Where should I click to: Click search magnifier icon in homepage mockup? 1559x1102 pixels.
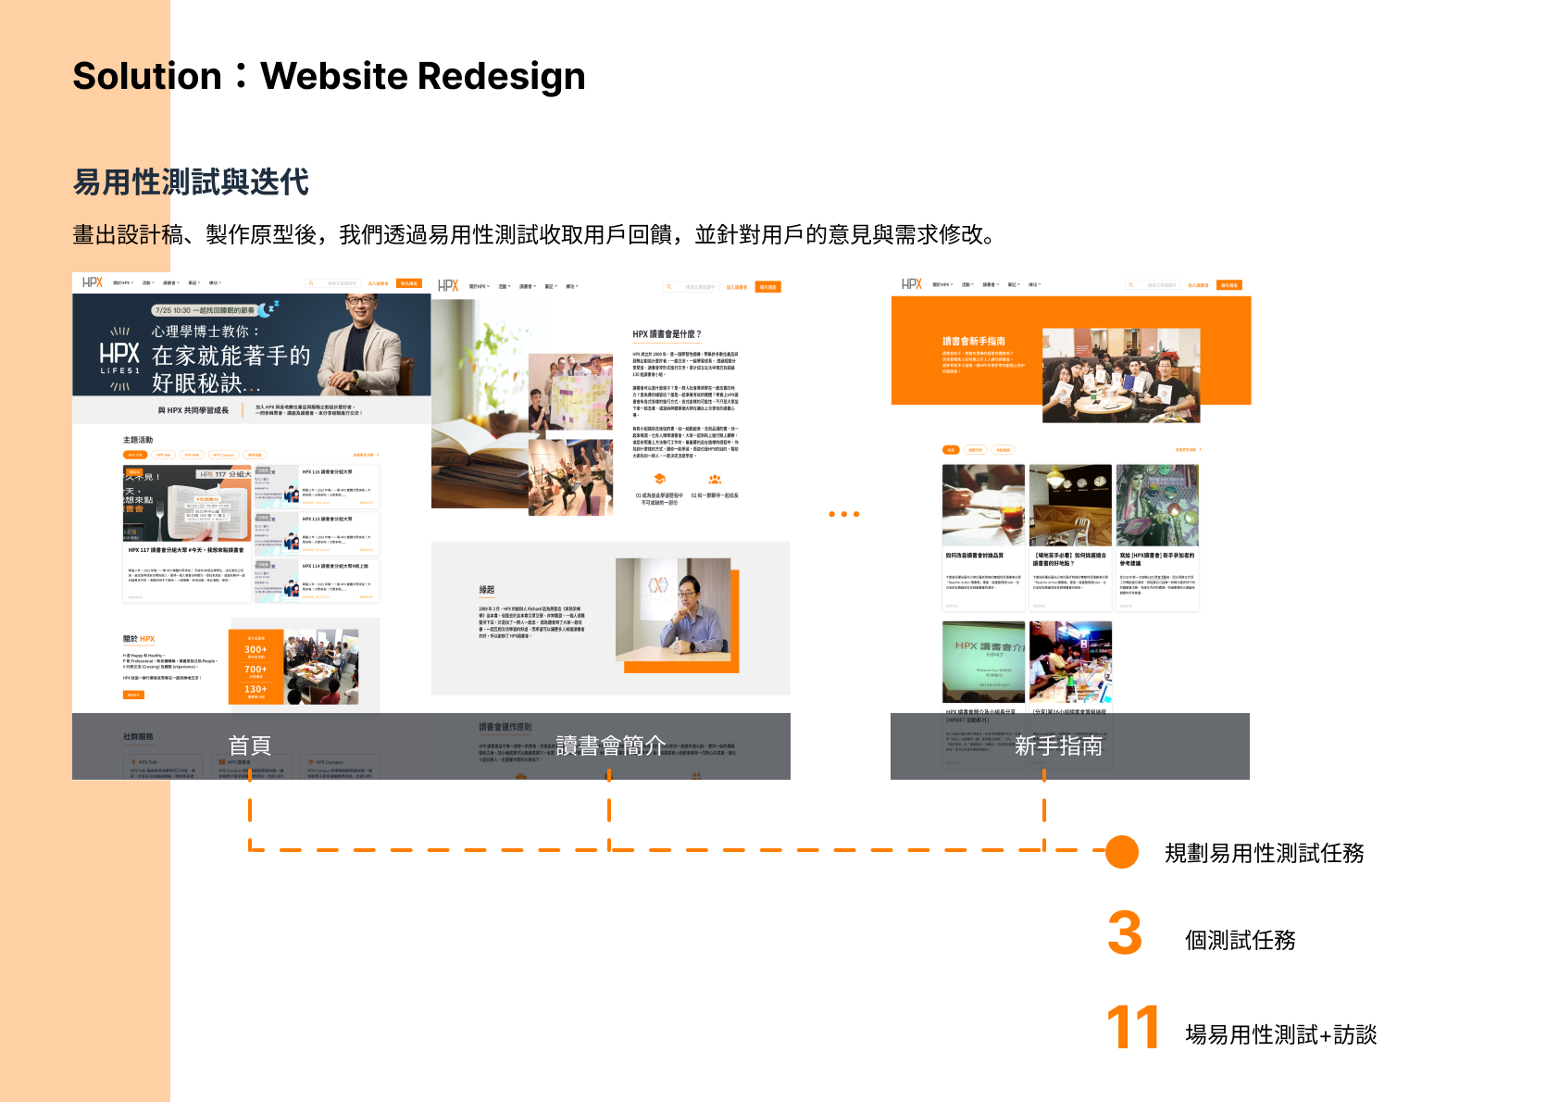click(x=311, y=283)
